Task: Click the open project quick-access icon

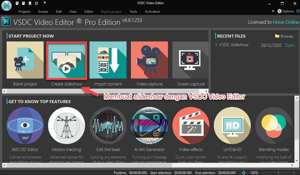Action: point(23,3)
